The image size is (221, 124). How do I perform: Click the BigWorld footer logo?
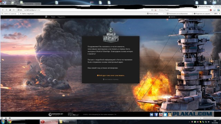[73, 114]
